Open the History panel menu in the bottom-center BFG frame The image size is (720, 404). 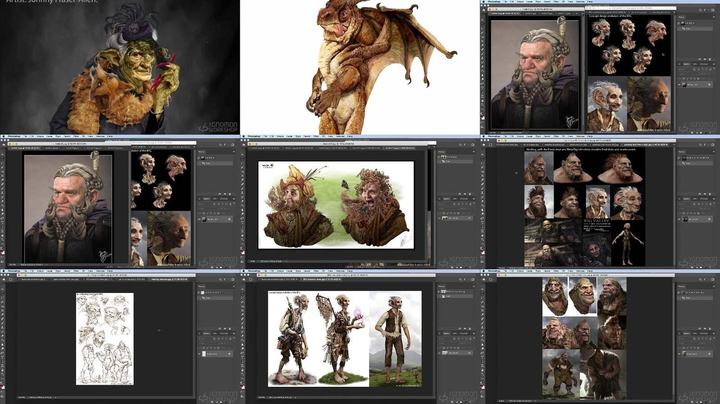coord(473,287)
